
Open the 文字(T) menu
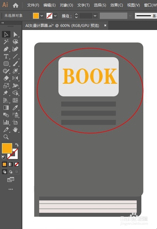point(83,5)
